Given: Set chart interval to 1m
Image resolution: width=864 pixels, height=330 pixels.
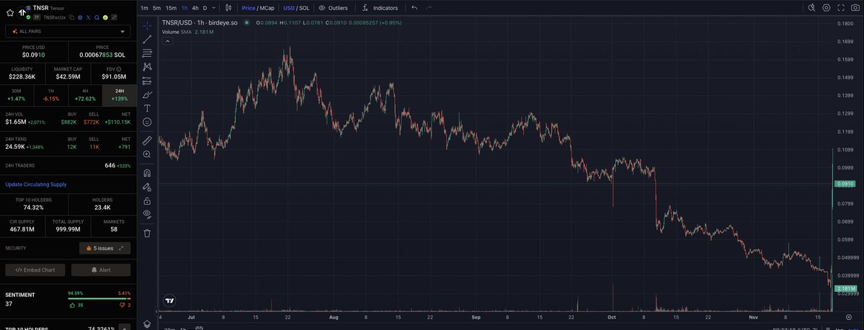Looking at the screenshot, I should coord(144,8).
